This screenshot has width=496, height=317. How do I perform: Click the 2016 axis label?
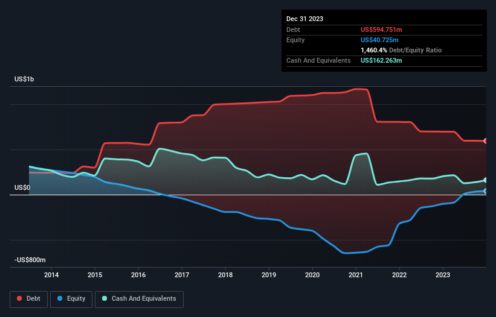click(x=138, y=275)
